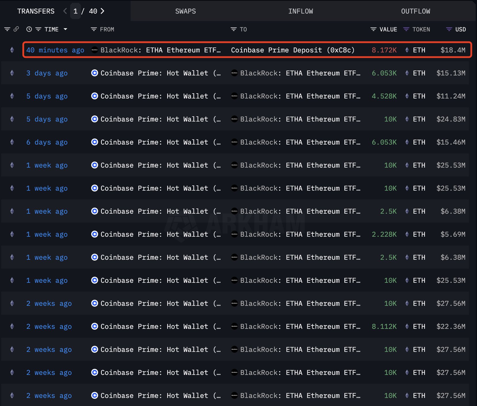The height and width of the screenshot is (406, 477).
Task: Select the TRANSFERS tab label
Action: pyautogui.click(x=36, y=11)
